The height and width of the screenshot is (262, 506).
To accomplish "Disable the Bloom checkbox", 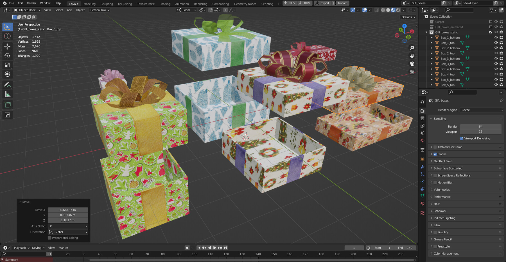I will 435,154.
